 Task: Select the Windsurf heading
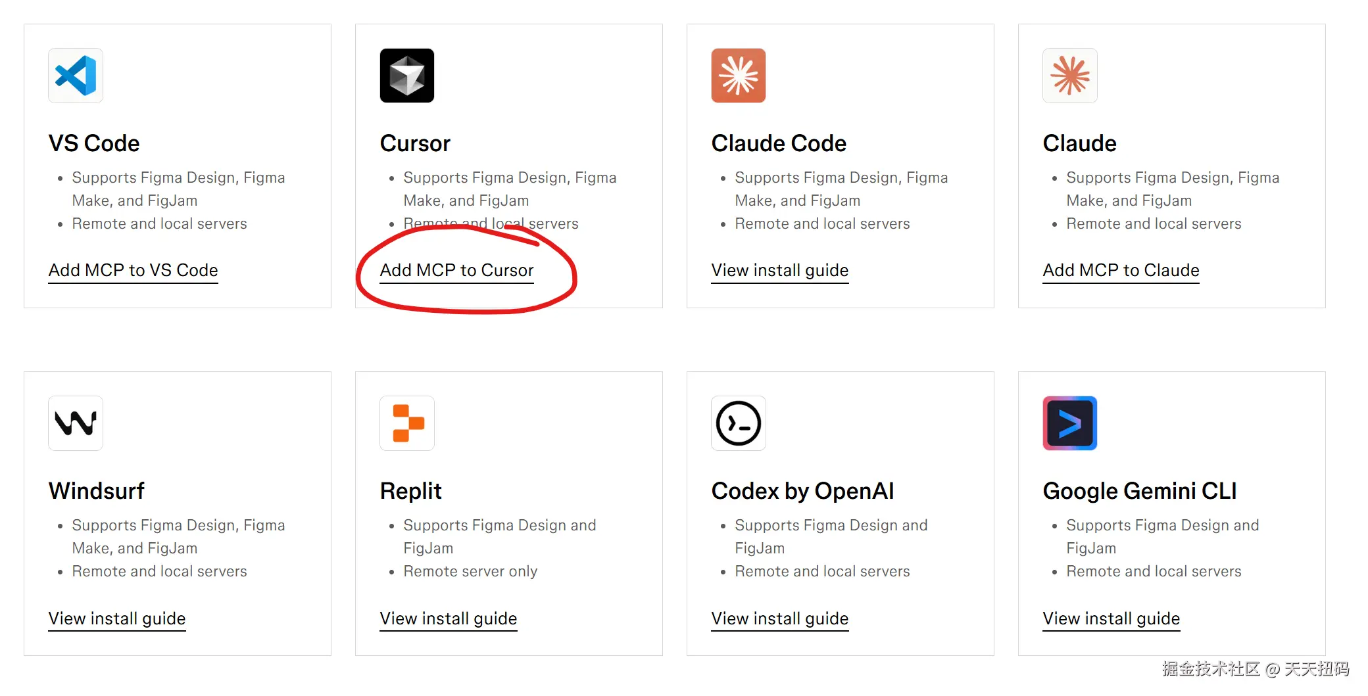(x=97, y=491)
